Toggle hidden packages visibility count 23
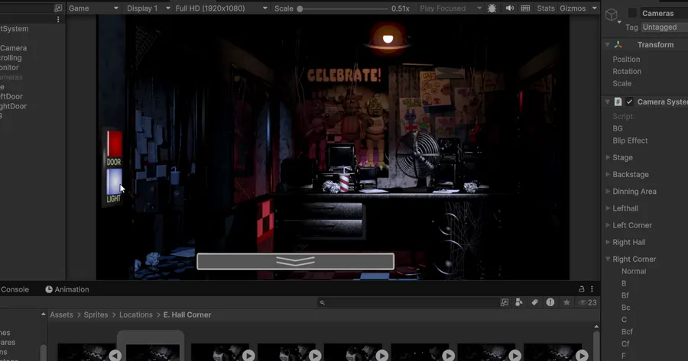 588,302
